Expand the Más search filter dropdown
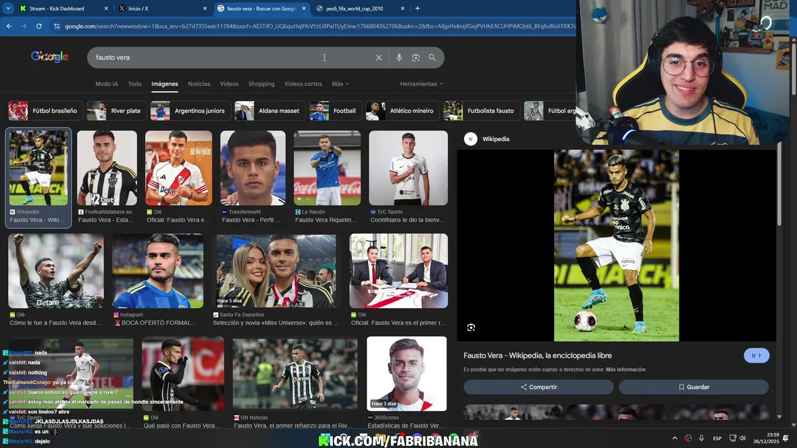The width and height of the screenshot is (797, 448). tap(341, 84)
